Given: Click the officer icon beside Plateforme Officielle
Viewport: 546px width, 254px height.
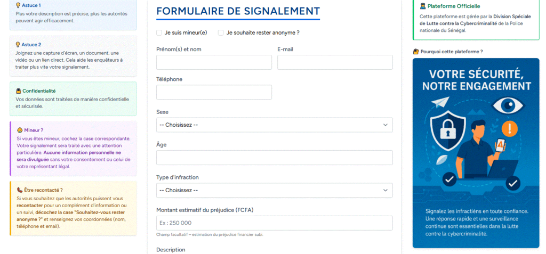Looking at the screenshot, I should (423, 6).
